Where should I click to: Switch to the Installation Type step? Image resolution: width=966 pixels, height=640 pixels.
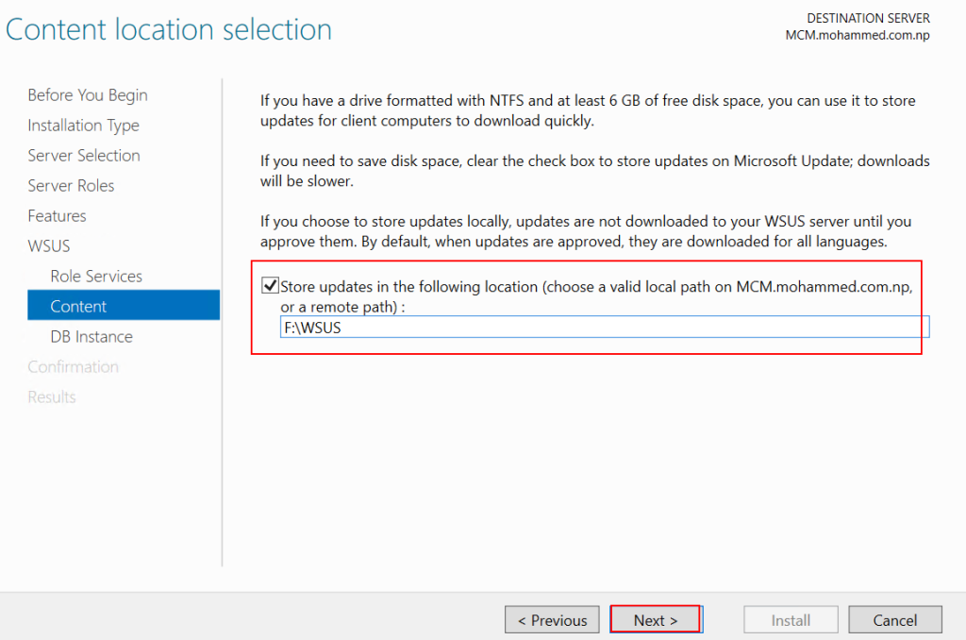83,126
